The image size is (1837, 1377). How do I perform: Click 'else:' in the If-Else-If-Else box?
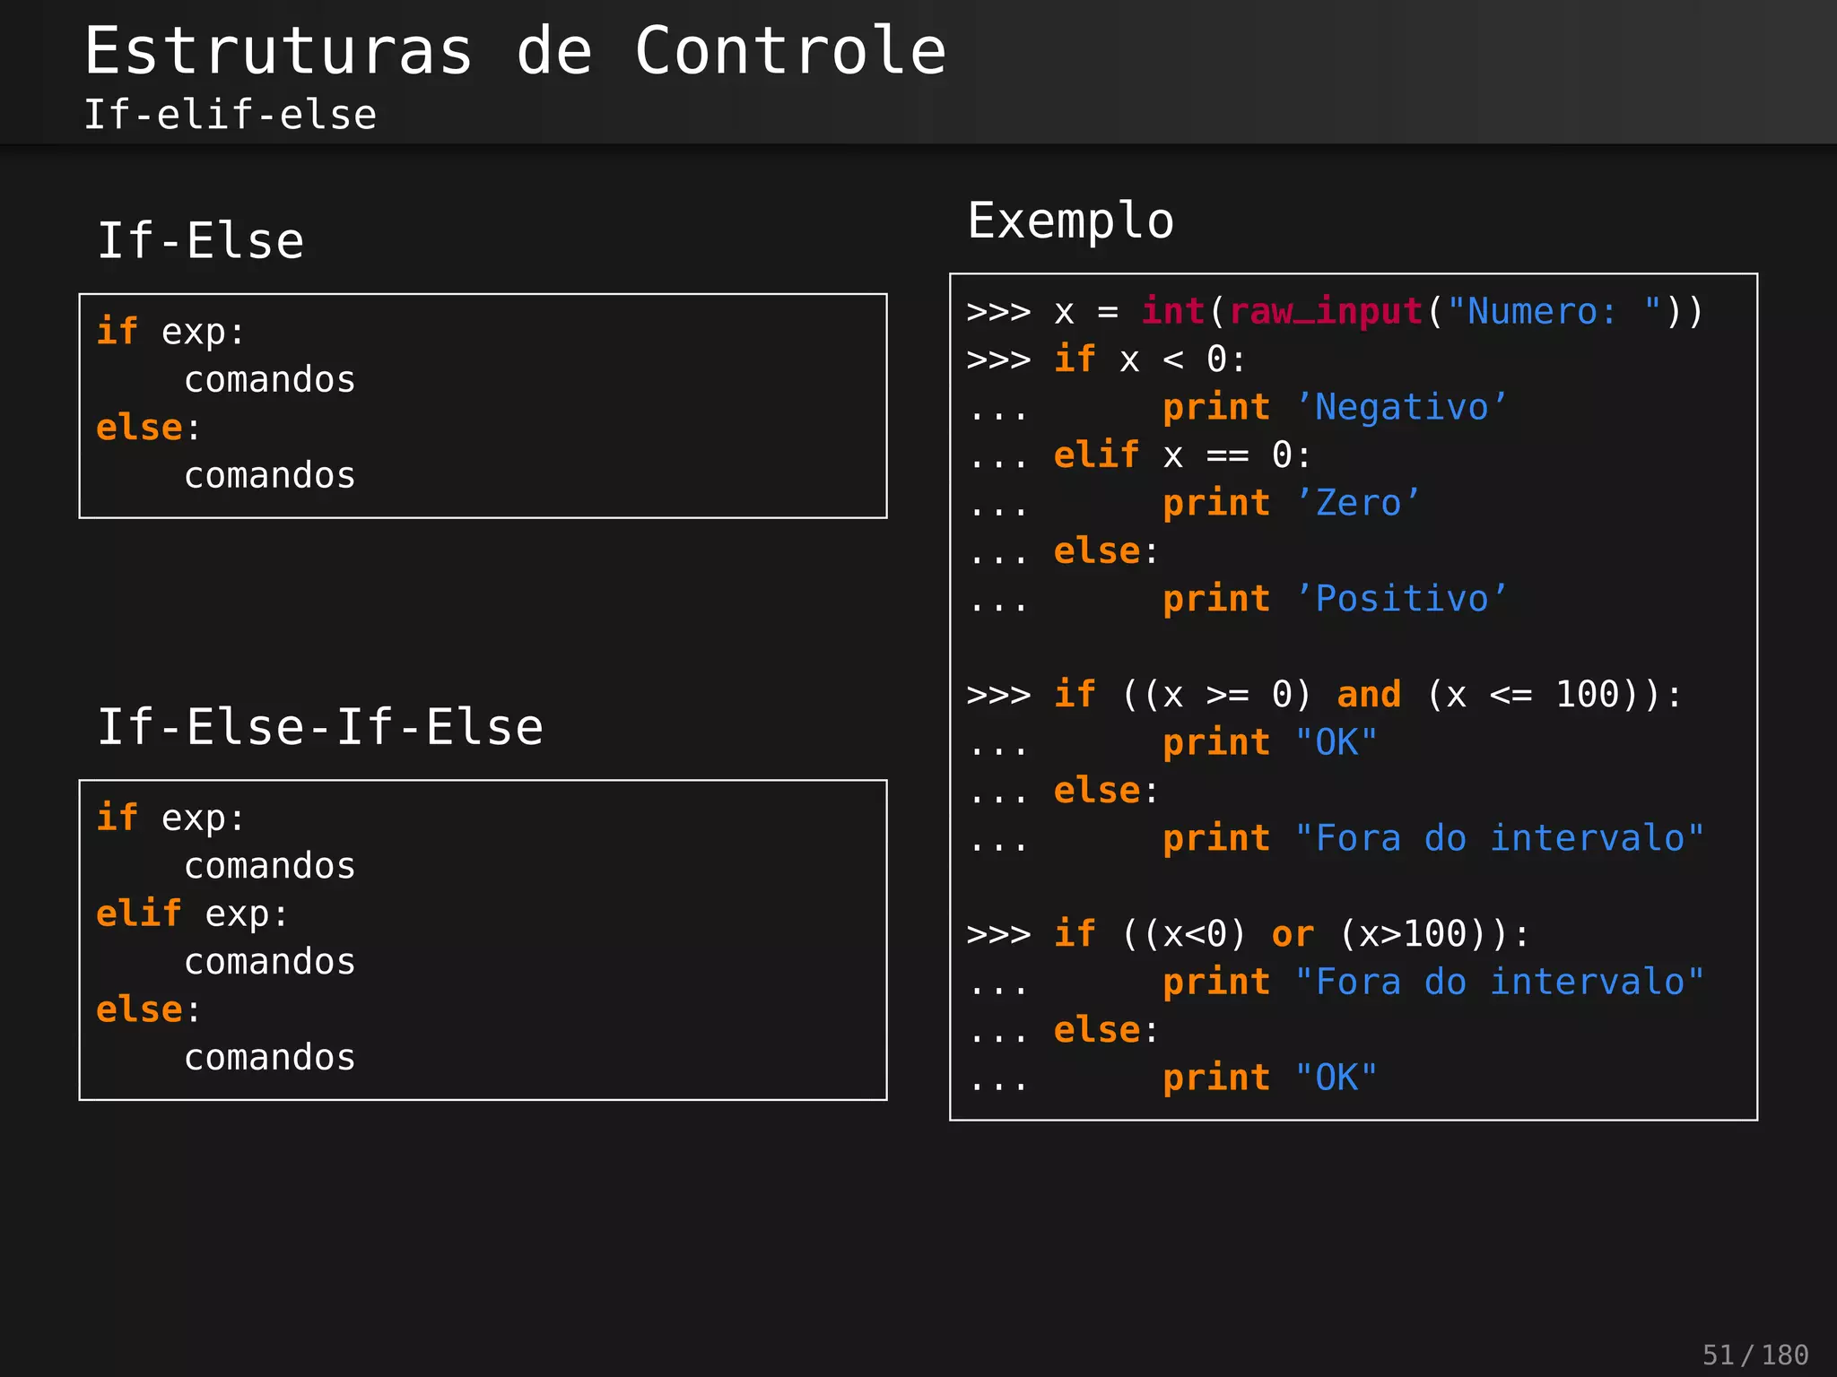tap(148, 1009)
